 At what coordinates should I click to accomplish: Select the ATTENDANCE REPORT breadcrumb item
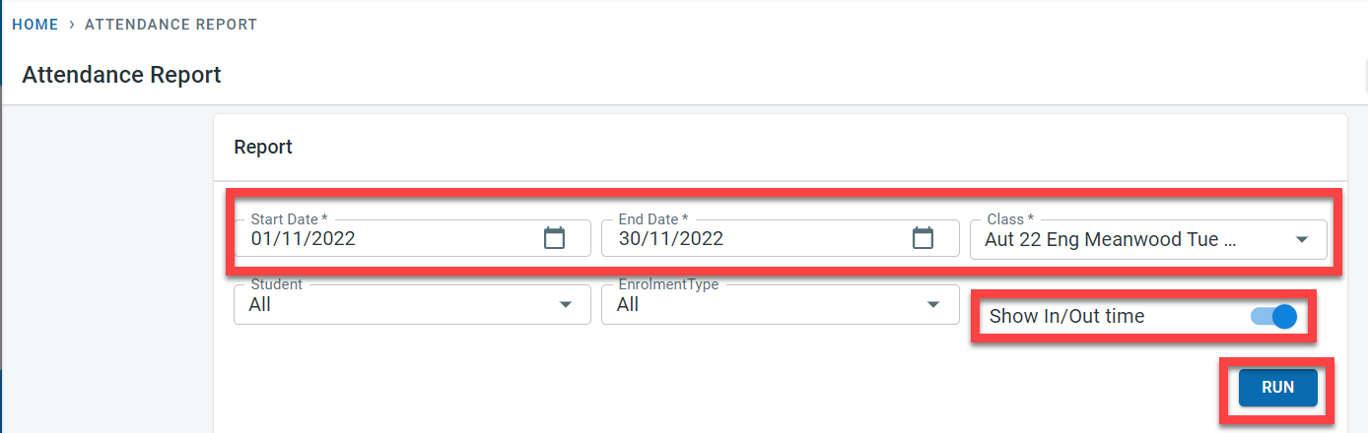point(171,25)
